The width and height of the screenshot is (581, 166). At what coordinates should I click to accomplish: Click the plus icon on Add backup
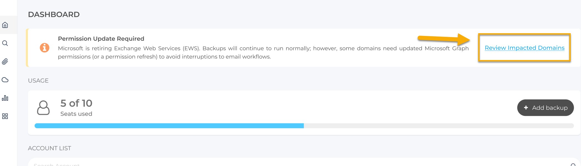click(526, 108)
